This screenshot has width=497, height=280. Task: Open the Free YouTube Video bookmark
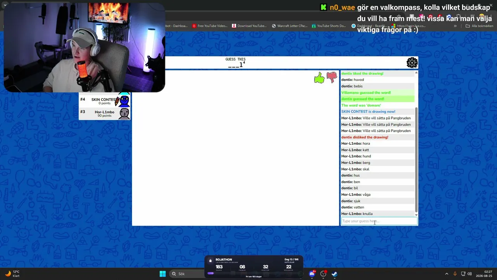pos(210,26)
